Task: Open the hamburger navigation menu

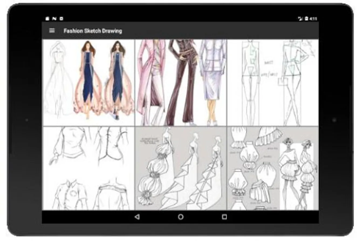Action: click(x=52, y=31)
